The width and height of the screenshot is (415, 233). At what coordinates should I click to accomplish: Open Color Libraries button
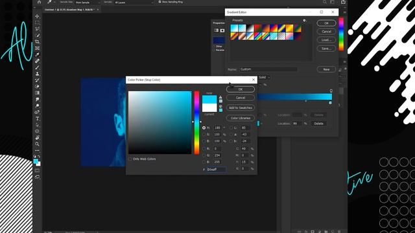pyautogui.click(x=241, y=118)
